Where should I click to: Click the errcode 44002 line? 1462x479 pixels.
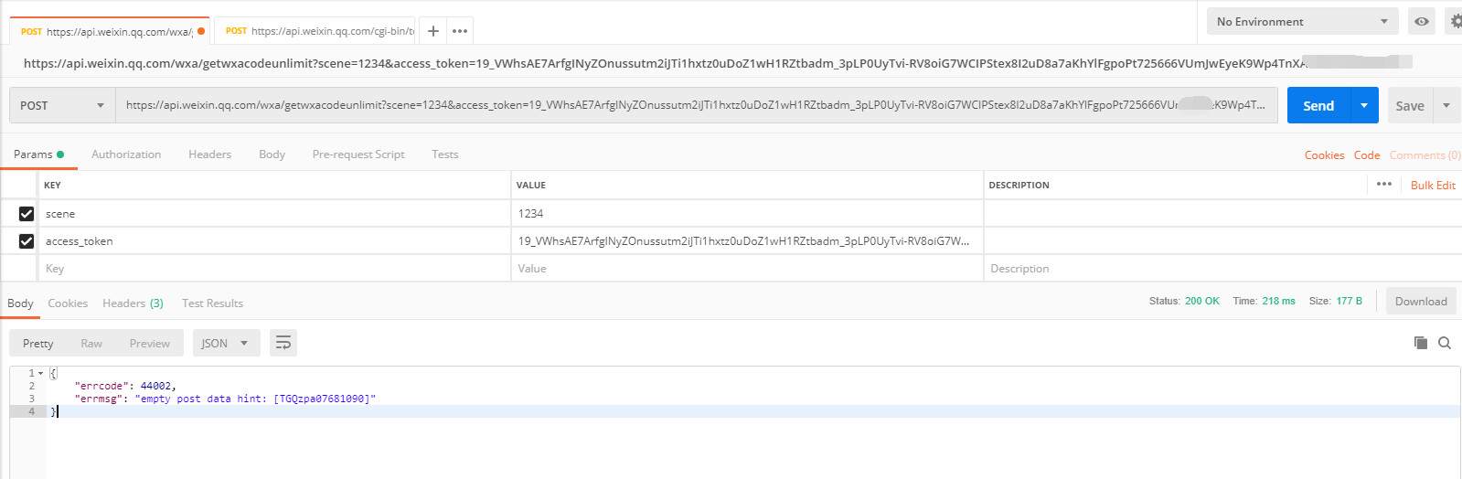125,386
